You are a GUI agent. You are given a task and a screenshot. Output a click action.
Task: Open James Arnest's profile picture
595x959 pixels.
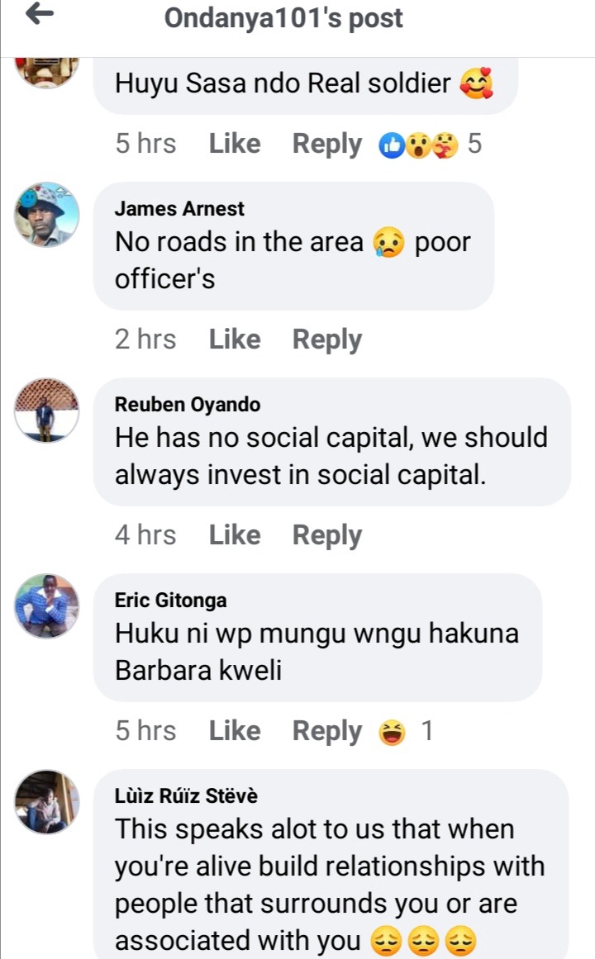pos(47,214)
